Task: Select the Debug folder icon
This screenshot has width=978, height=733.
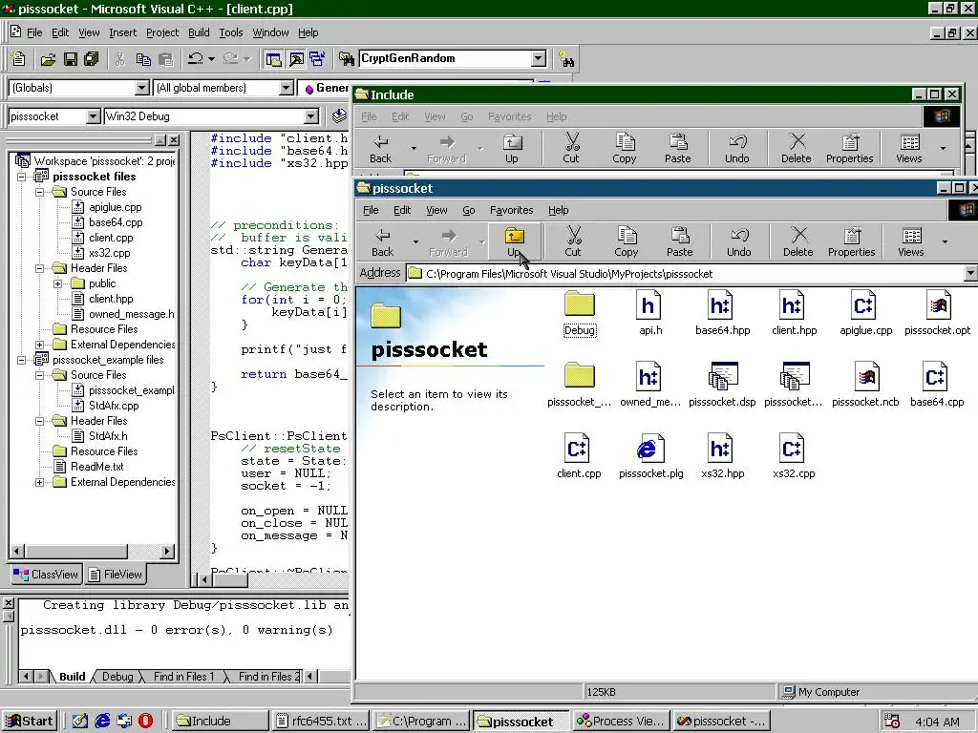Action: tap(580, 313)
